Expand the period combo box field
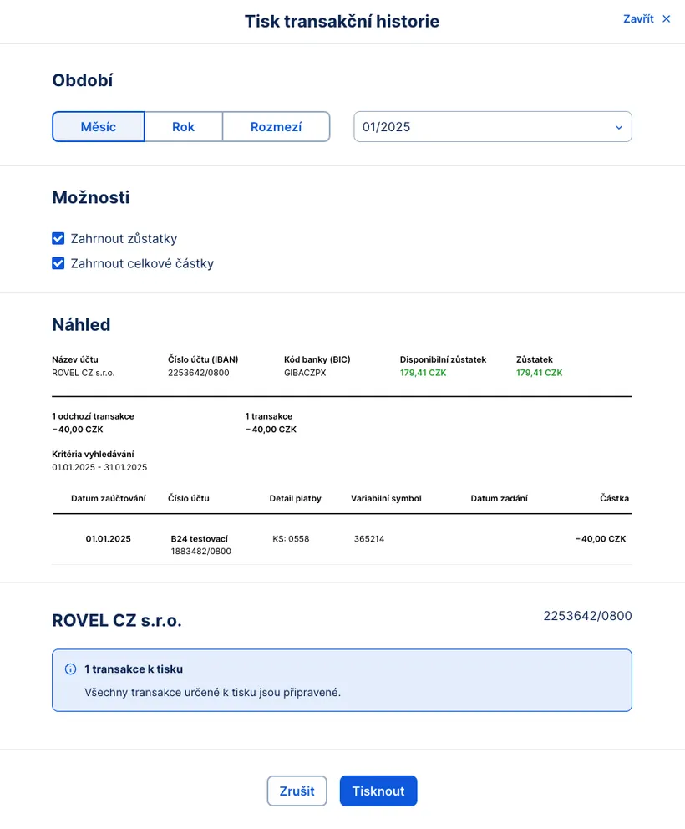The height and width of the screenshot is (829, 685). pyautogui.click(x=492, y=126)
